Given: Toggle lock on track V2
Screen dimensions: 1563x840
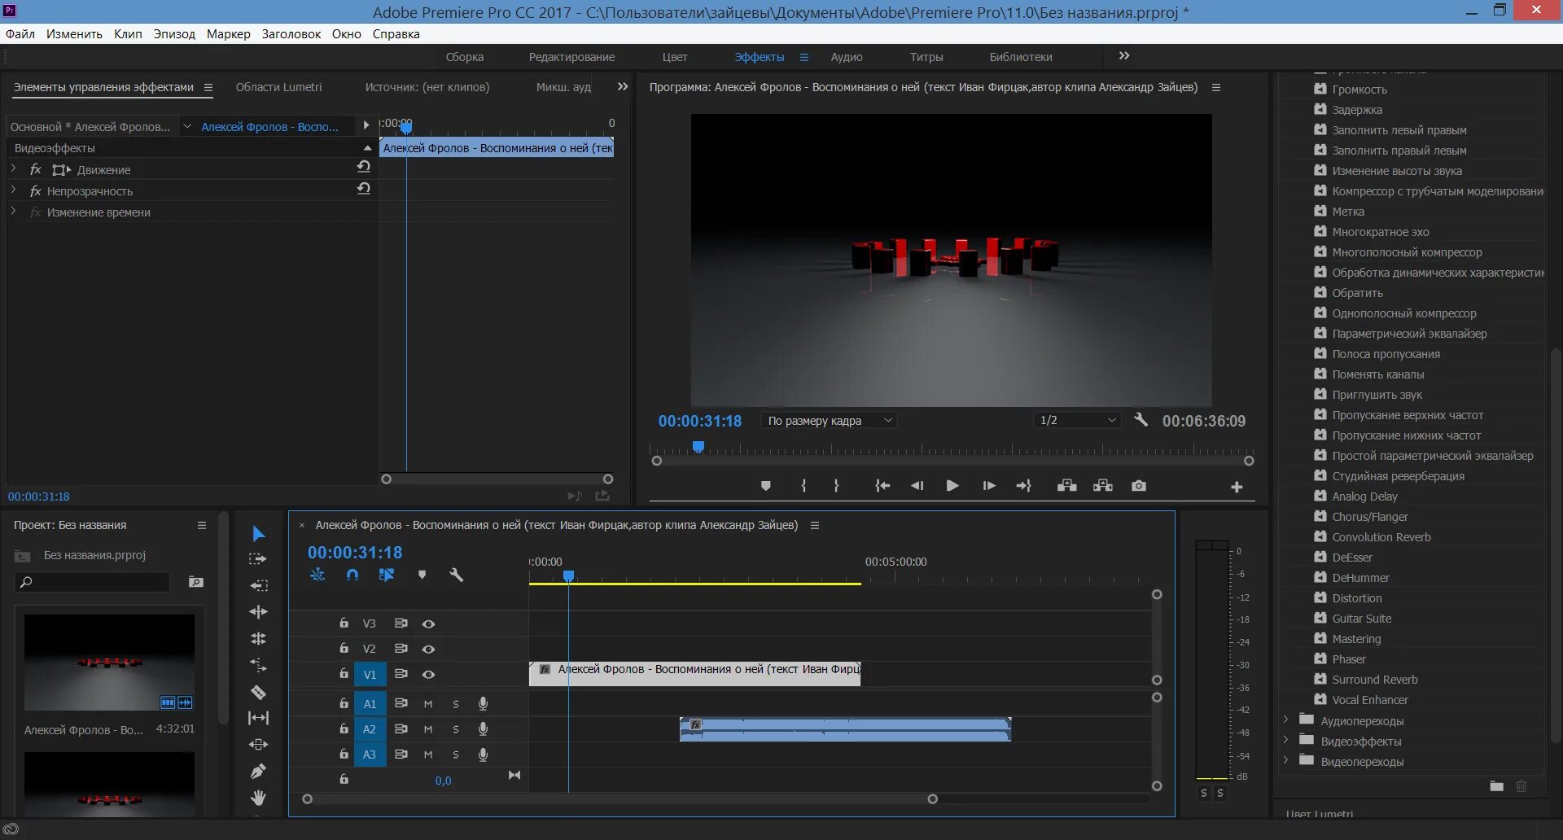Looking at the screenshot, I should (344, 649).
